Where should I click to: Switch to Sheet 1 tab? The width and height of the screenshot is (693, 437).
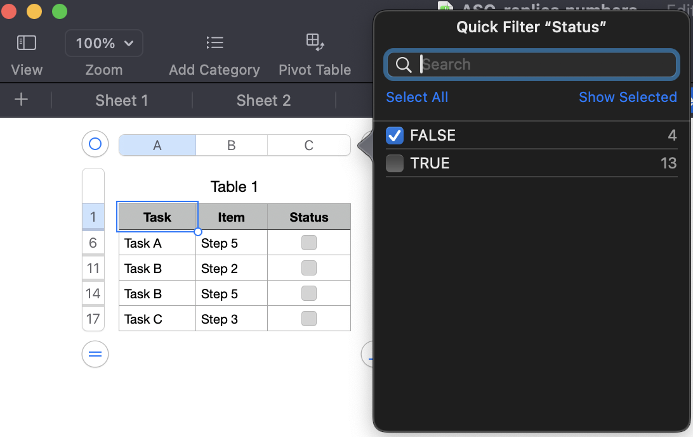(x=121, y=100)
